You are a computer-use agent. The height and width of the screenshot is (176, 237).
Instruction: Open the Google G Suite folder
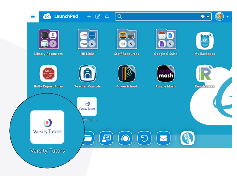[x=166, y=39]
